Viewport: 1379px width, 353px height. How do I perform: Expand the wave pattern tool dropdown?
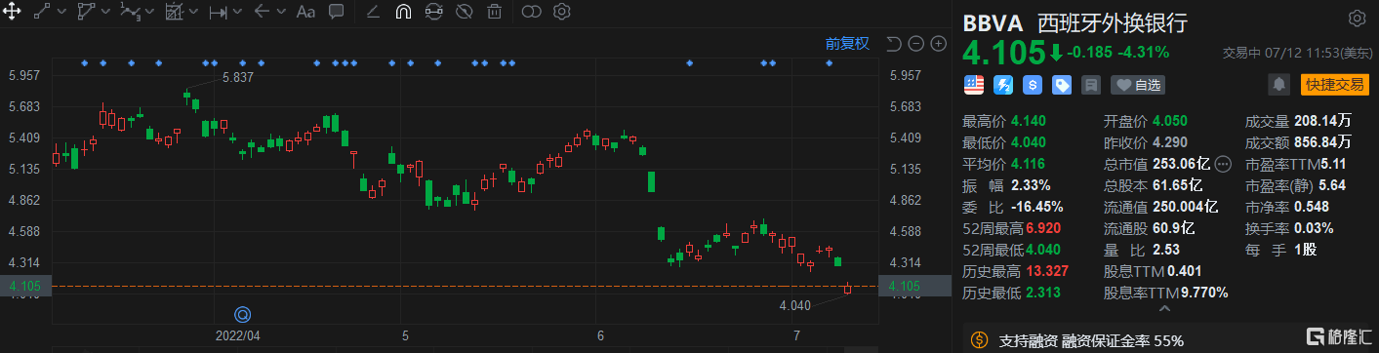pos(149,13)
